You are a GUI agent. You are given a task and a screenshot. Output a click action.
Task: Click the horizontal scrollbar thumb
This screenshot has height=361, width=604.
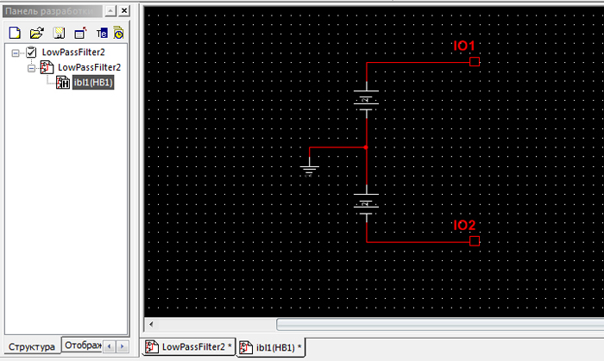[440, 324]
